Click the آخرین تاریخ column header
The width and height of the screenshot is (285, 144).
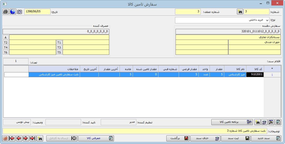click(89, 69)
